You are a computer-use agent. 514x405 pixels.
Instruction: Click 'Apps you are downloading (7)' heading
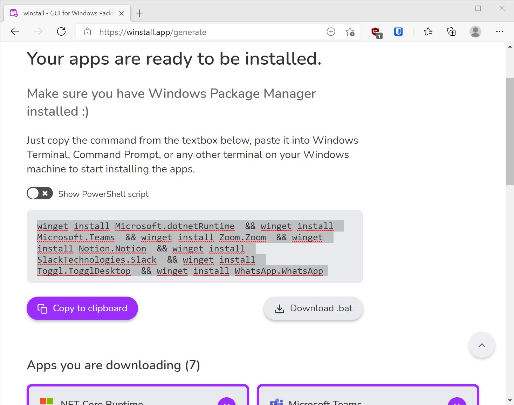[114, 365]
